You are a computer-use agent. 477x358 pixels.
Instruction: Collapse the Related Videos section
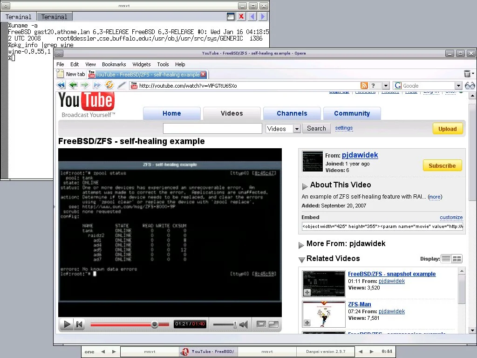pyautogui.click(x=301, y=260)
